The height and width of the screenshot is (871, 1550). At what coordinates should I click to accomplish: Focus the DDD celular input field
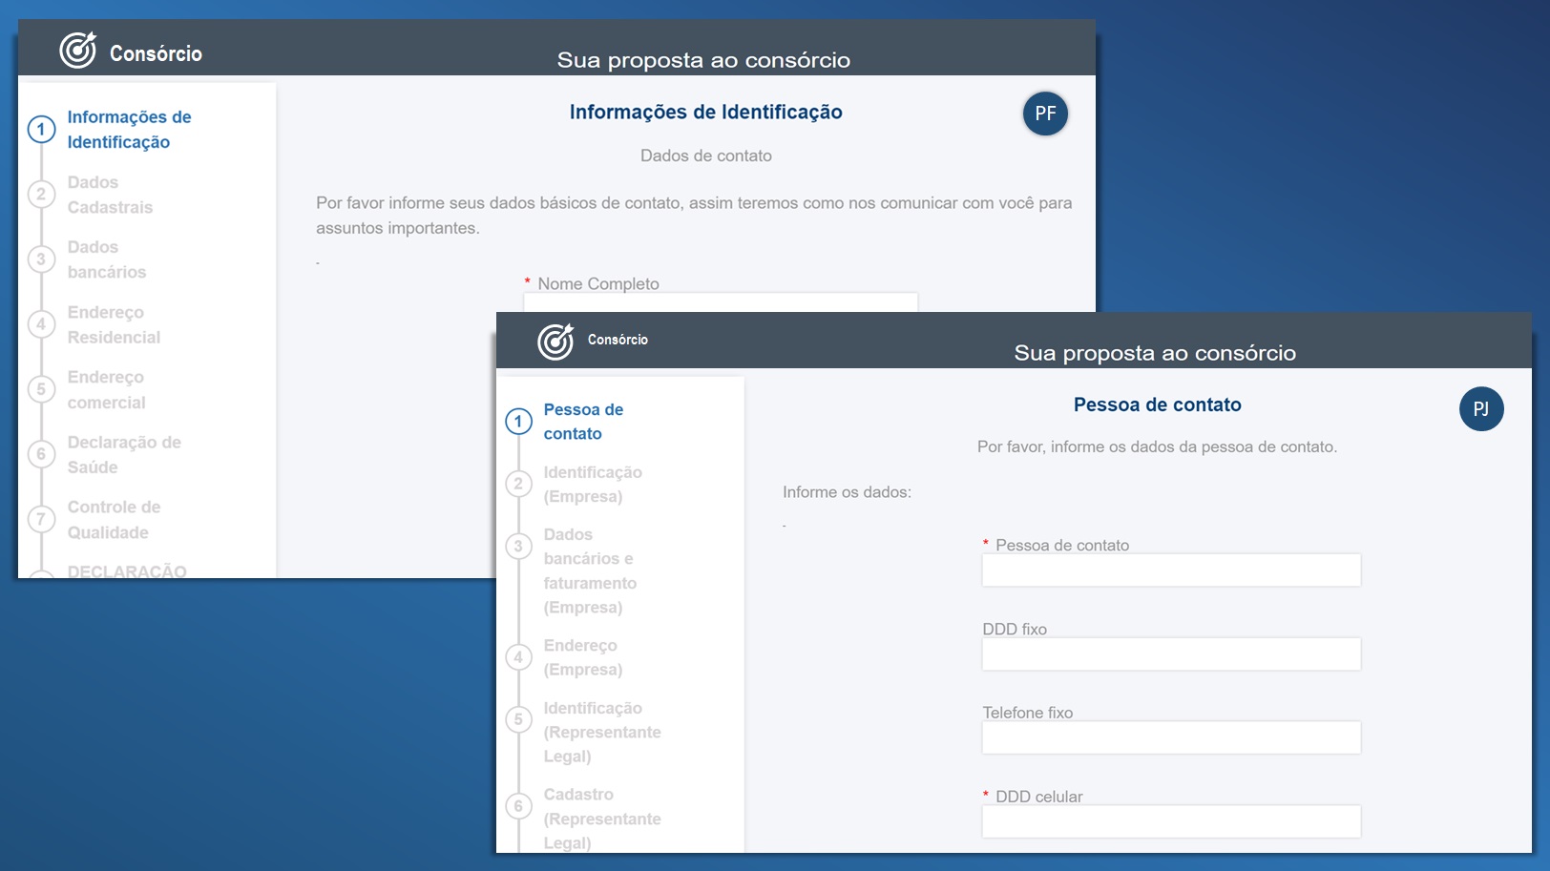point(1170,821)
